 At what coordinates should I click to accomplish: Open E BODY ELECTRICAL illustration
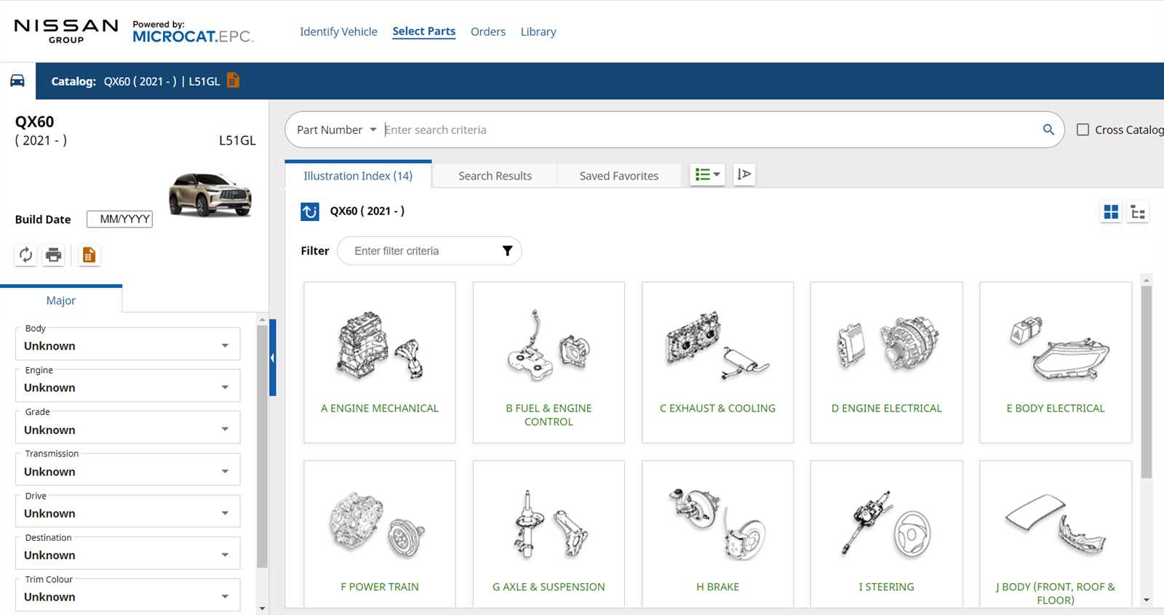point(1056,362)
